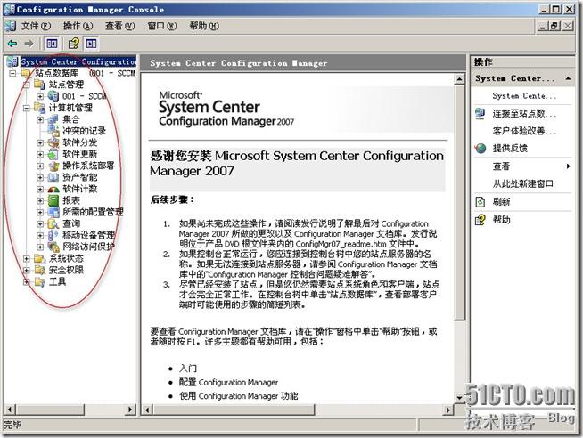Click the forward arrow toolbar button
The image size is (583, 438).
tap(29, 44)
